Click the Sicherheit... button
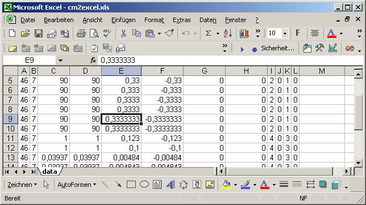This screenshot has width=366, height=205. [x=278, y=48]
